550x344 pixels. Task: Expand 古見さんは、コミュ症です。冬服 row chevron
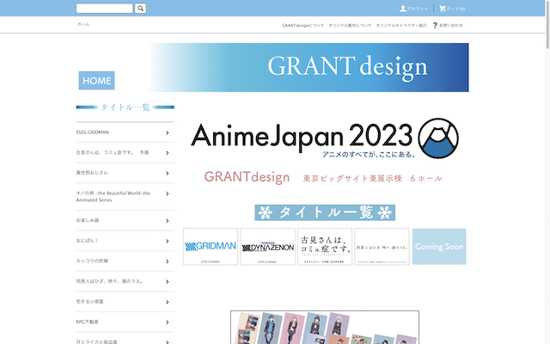[168, 153]
